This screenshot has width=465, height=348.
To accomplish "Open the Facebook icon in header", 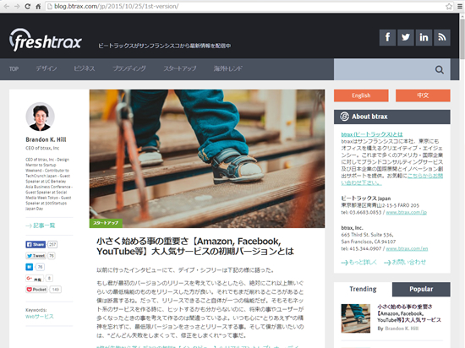I will (x=387, y=37).
